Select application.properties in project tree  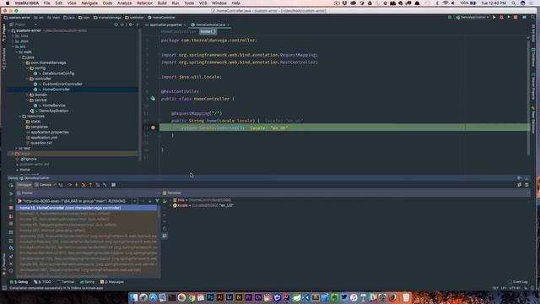coord(50,133)
